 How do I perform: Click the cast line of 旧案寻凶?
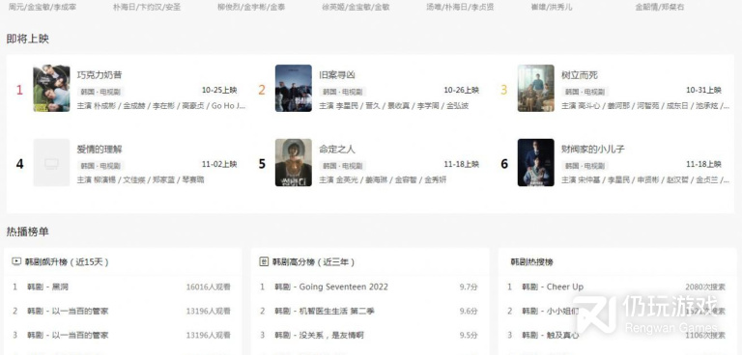click(x=394, y=106)
